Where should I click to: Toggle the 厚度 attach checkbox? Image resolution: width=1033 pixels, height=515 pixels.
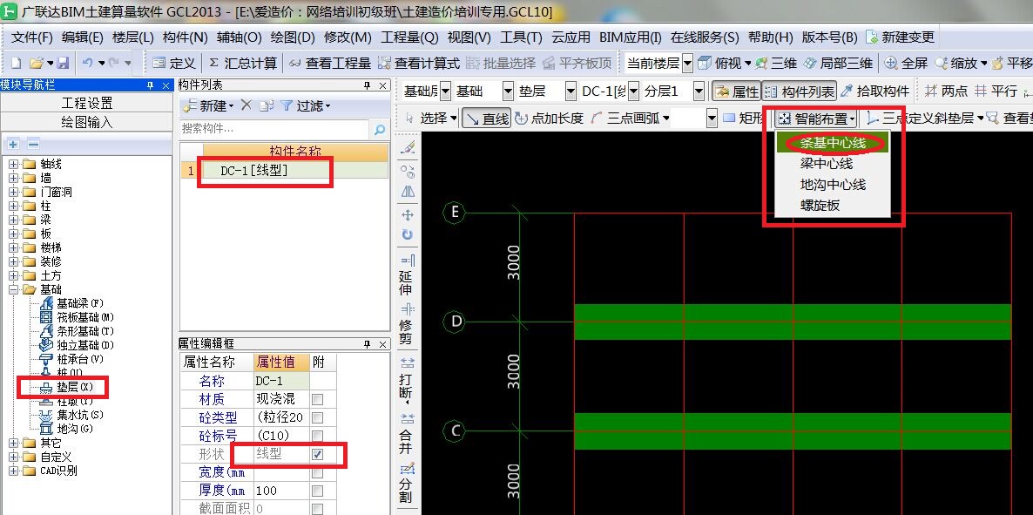[318, 491]
